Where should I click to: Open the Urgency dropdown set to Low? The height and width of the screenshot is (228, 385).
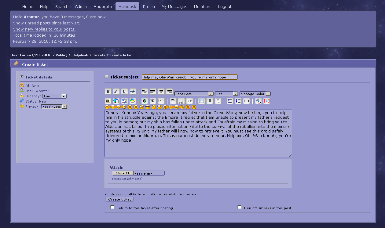pyautogui.click(x=54, y=96)
